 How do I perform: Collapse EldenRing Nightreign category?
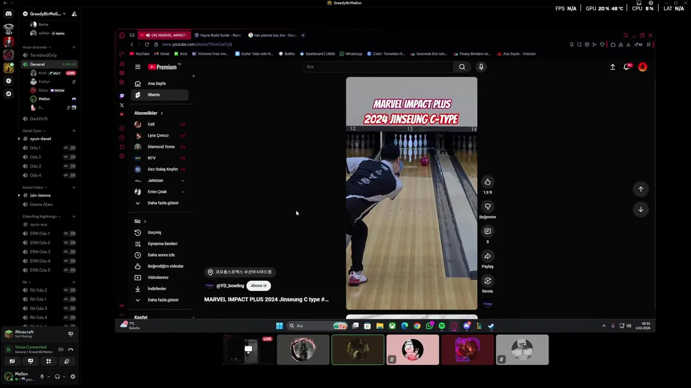42,217
